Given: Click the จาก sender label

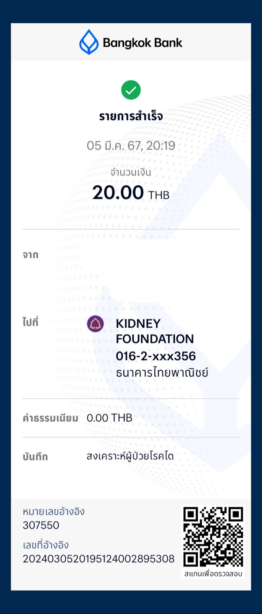Looking at the screenshot, I should click(x=31, y=255).
